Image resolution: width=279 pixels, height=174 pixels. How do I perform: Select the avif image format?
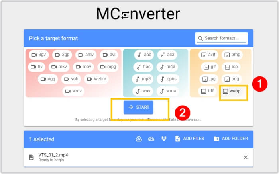click(208, 55)
